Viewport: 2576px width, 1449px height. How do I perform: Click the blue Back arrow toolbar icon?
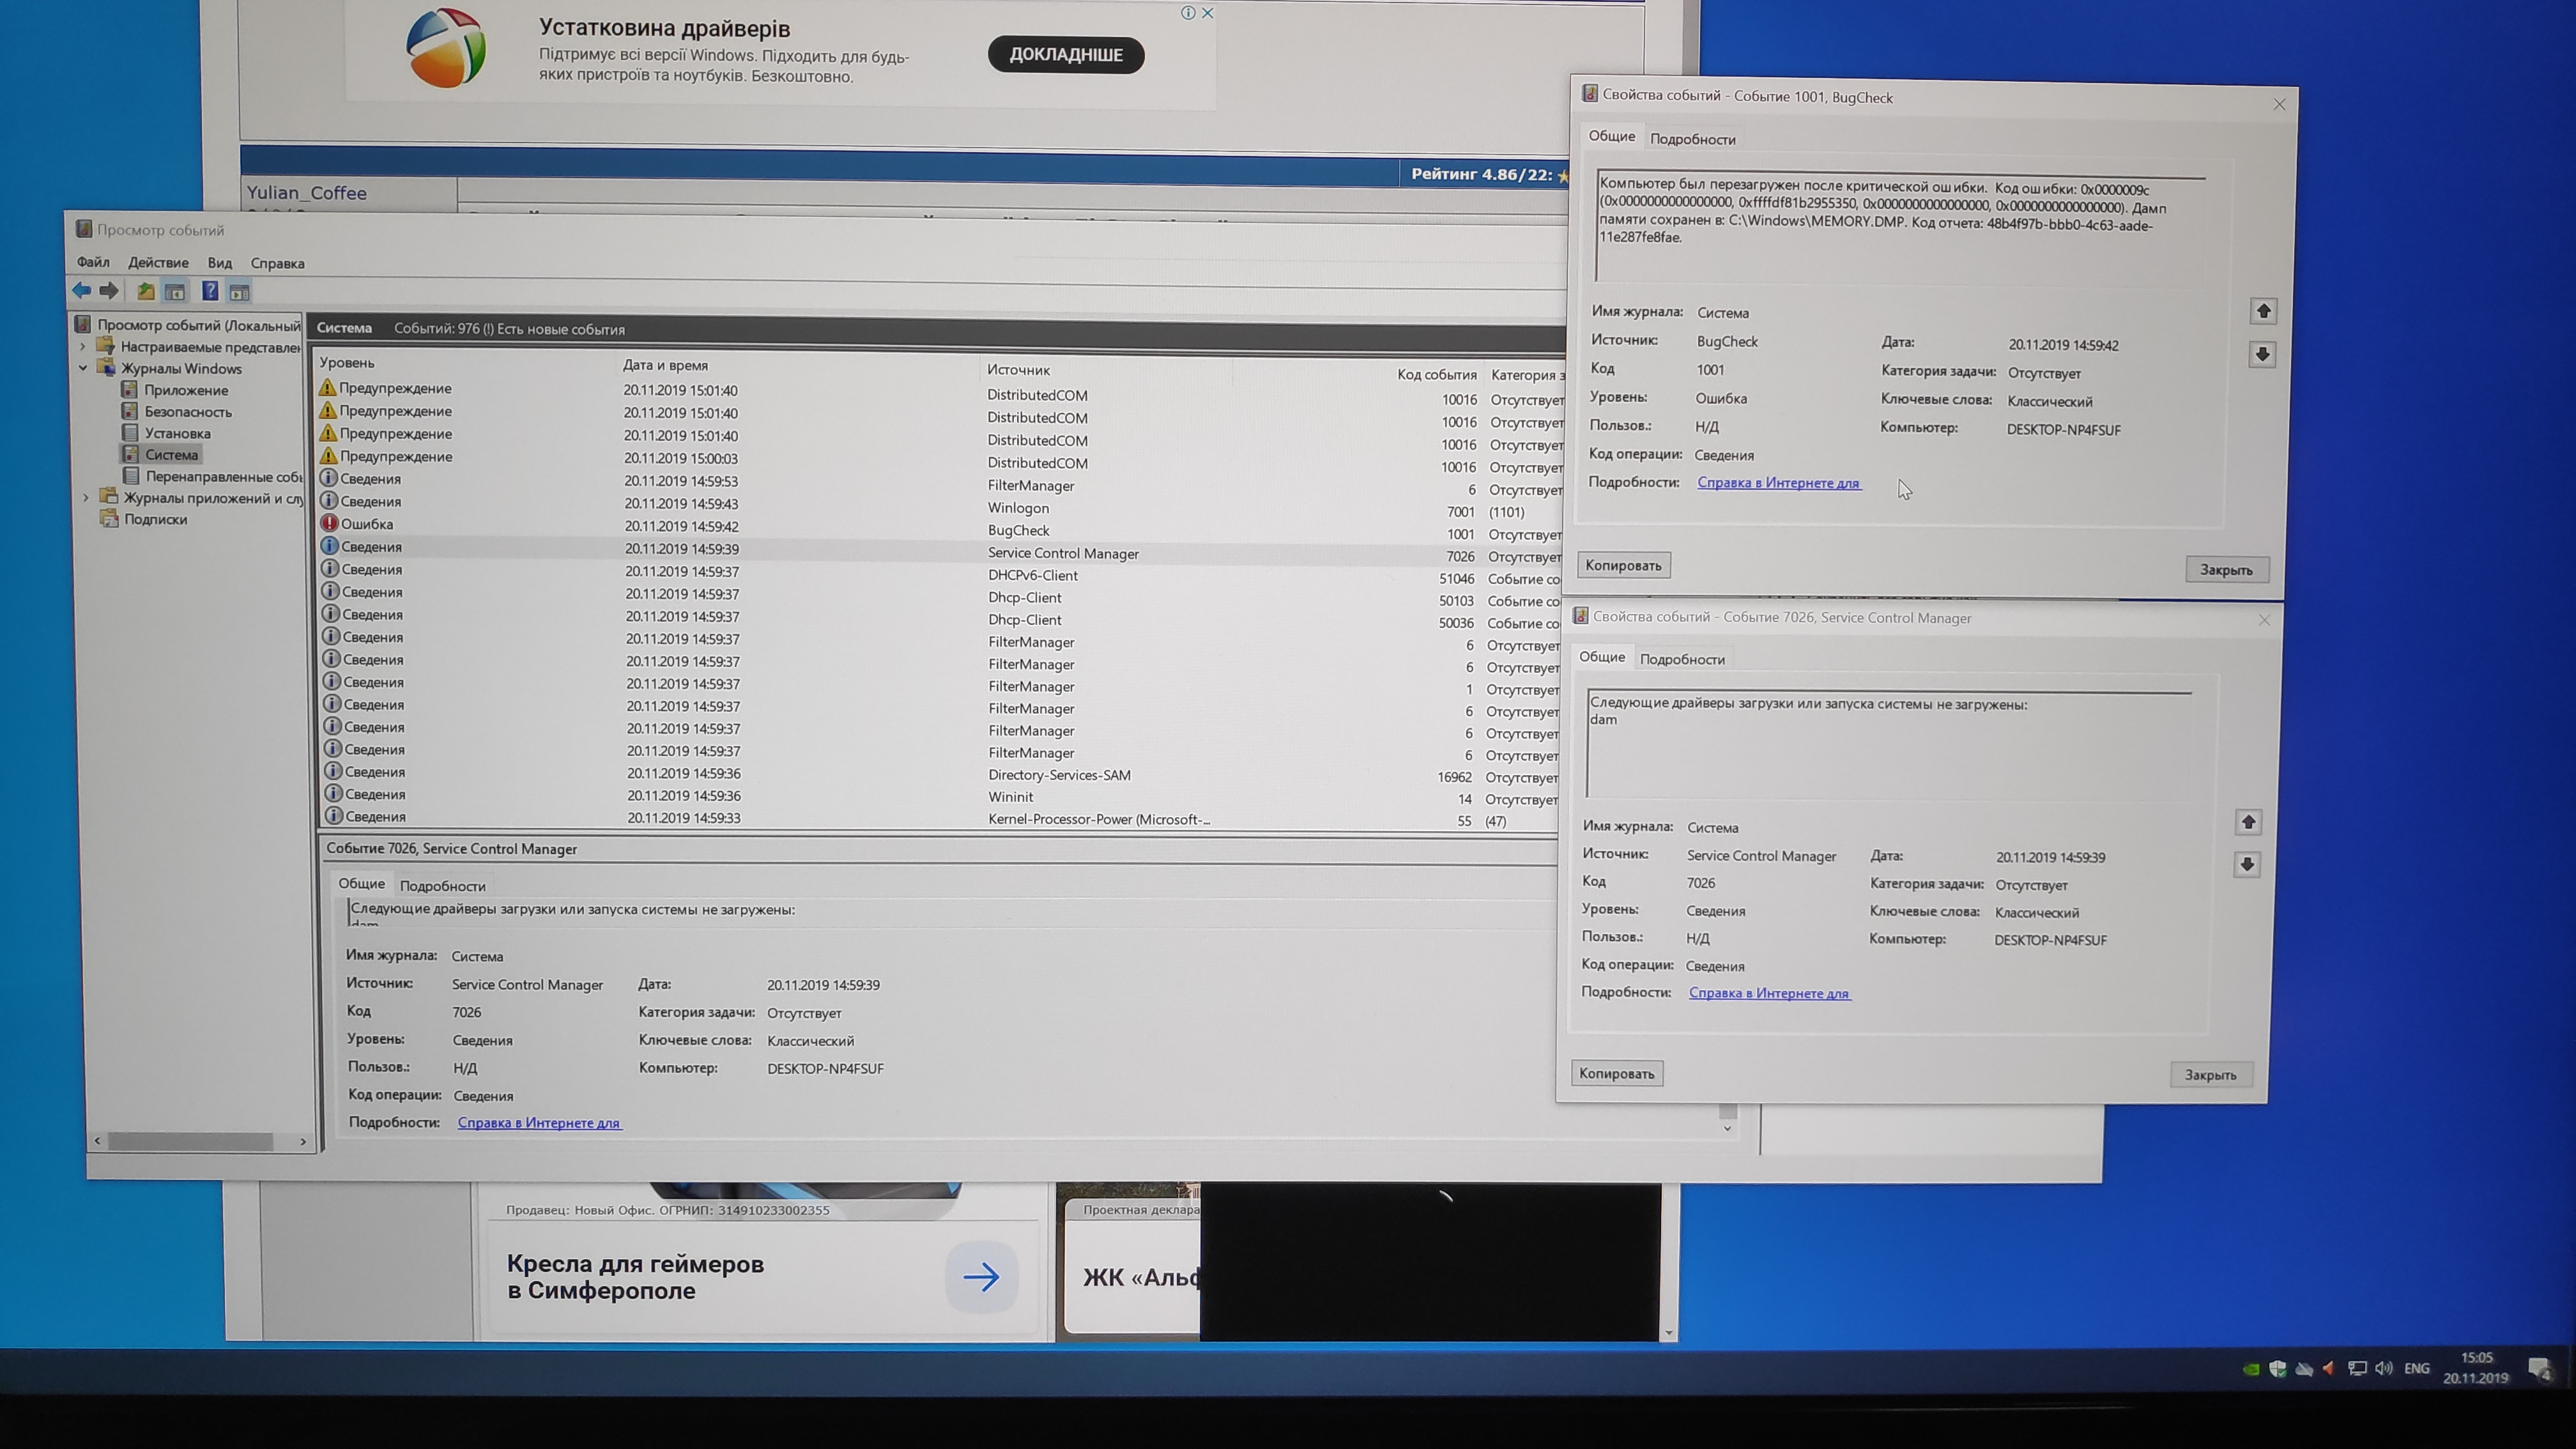coord(82,291)
